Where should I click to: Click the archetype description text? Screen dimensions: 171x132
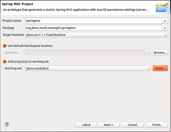coord(76,10)
